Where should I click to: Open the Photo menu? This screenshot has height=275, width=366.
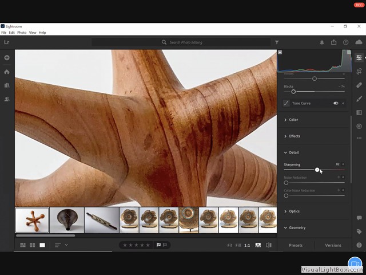pyautogui.click(x=22, y=33)
